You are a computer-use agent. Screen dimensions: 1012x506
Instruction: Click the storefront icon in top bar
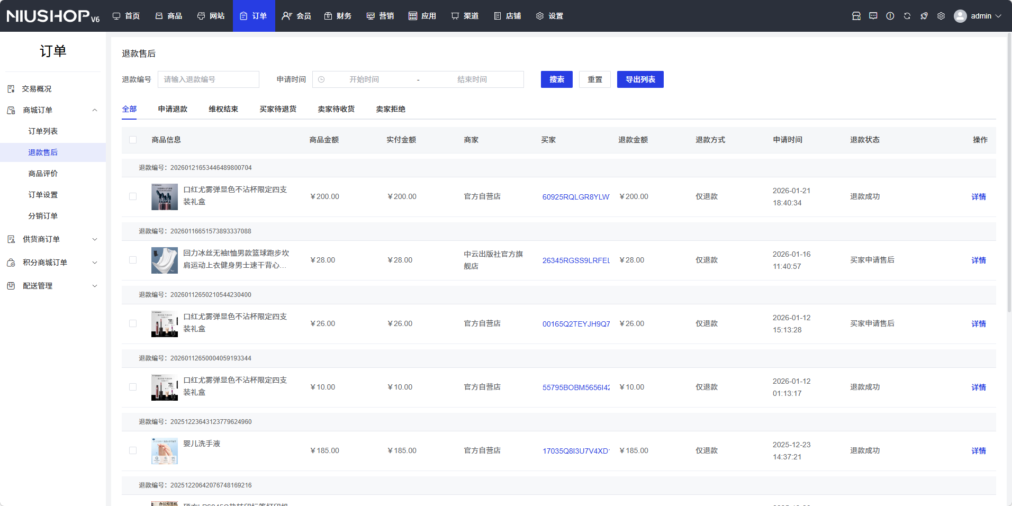[x=856, y=16]
